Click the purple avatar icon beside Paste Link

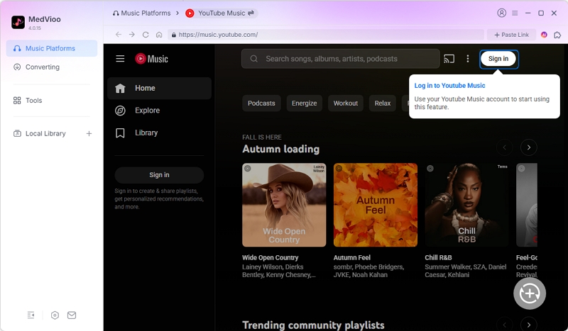[544, 35]
